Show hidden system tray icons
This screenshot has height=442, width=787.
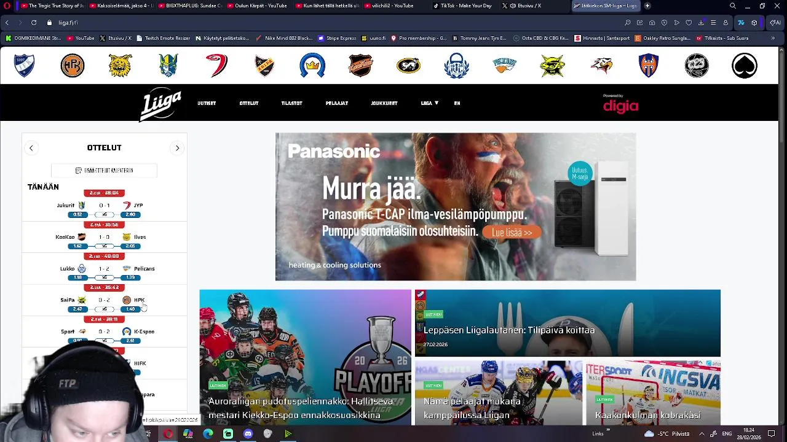click(702, 434)
